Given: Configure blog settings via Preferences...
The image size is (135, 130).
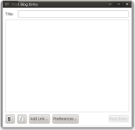Looking at the screenshot, I should (x=65, y=119).
